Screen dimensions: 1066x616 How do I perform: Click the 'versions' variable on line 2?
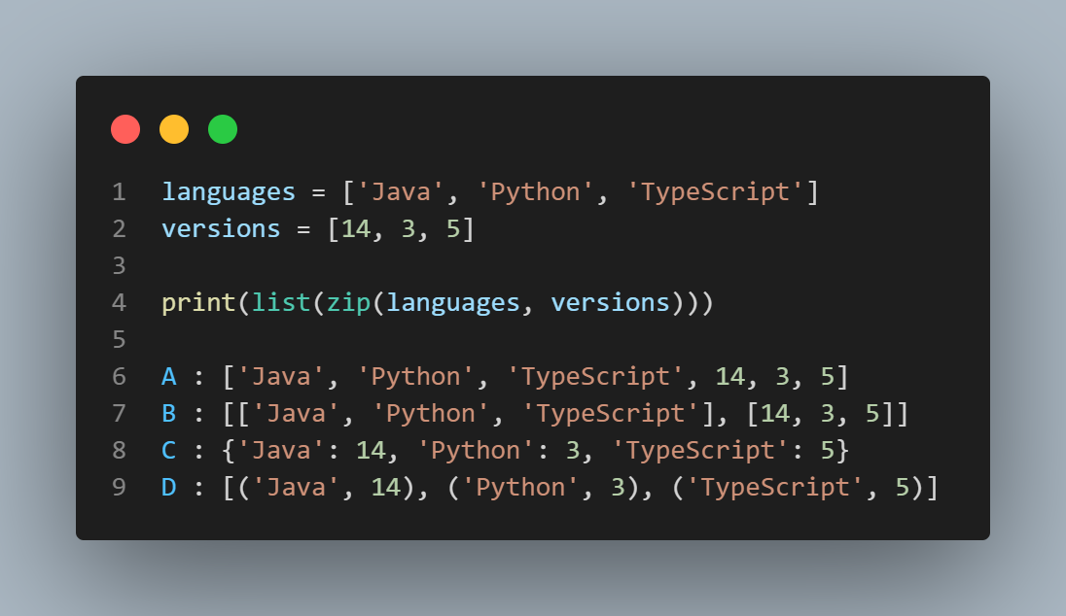(x=221, y=229)
